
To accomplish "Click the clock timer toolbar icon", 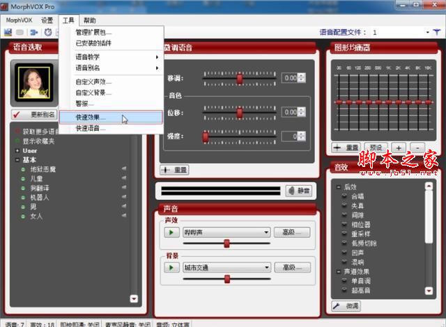I will 48,33.
